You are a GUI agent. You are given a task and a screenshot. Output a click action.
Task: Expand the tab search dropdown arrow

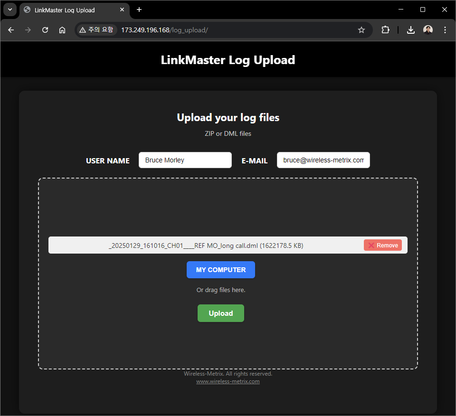[x=9, y=9]
